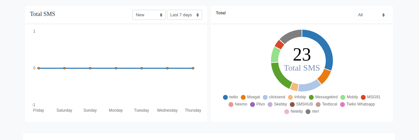419x140 pixels.
Task: Click the MSG91 red legend circle
Action: (x=363, y=97)
